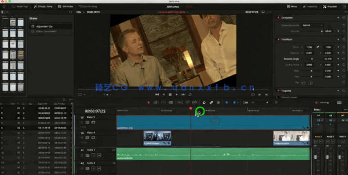Toggle zoom X/Y link chain icon
This screenshot has height=175, width=348.
tap(318, 47)
